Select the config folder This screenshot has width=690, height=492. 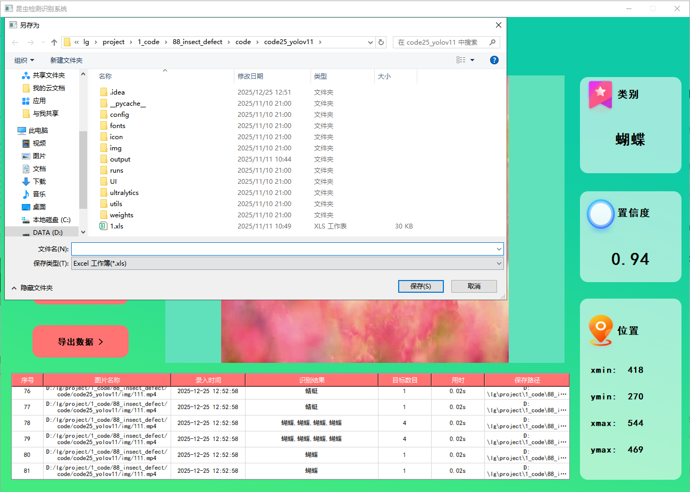(x=115, y=115)
